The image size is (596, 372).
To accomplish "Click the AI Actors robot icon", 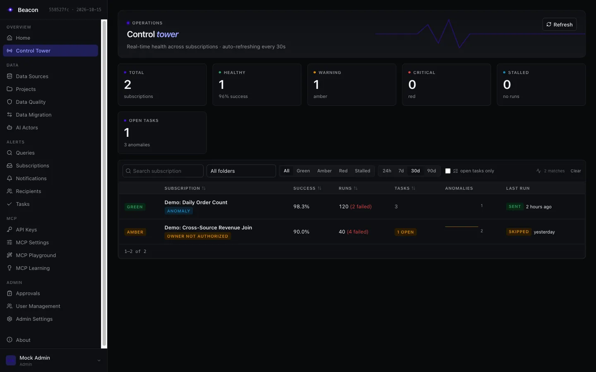I will pyautogui.click(x=10, y=128).
